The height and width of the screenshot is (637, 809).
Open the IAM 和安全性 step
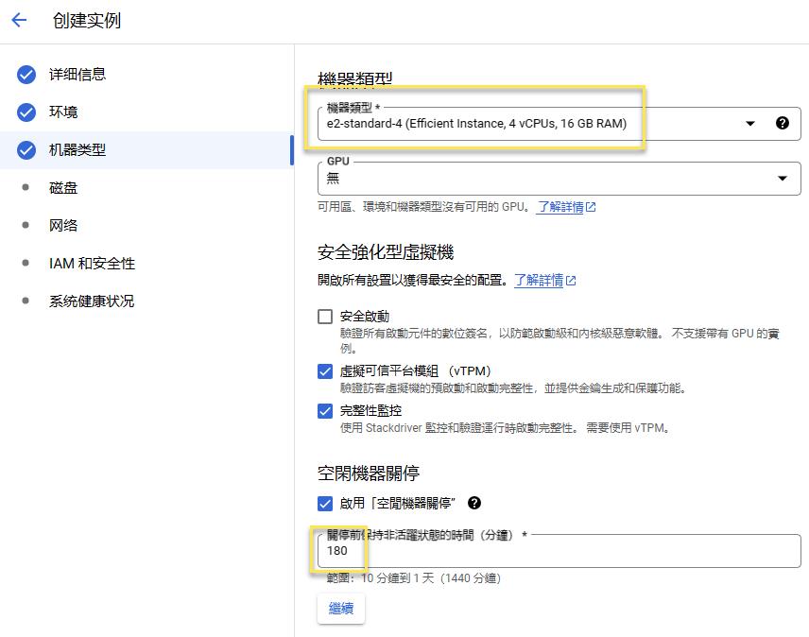pyautogui.click(x=92, y=264)
